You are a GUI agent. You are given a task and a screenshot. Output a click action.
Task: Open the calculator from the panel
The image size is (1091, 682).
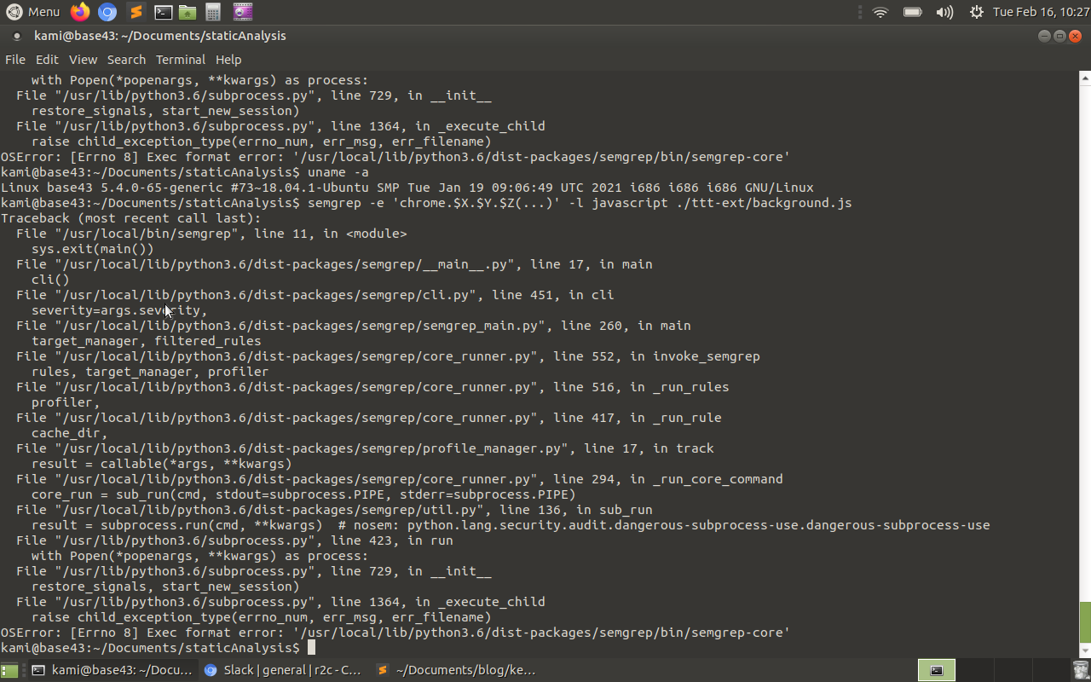[x=213, y=12]
